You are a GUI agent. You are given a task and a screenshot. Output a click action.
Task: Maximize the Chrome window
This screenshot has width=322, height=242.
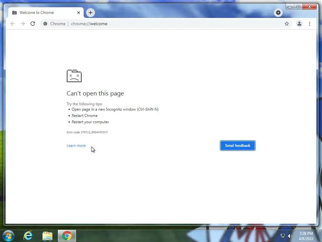(298, 7)
